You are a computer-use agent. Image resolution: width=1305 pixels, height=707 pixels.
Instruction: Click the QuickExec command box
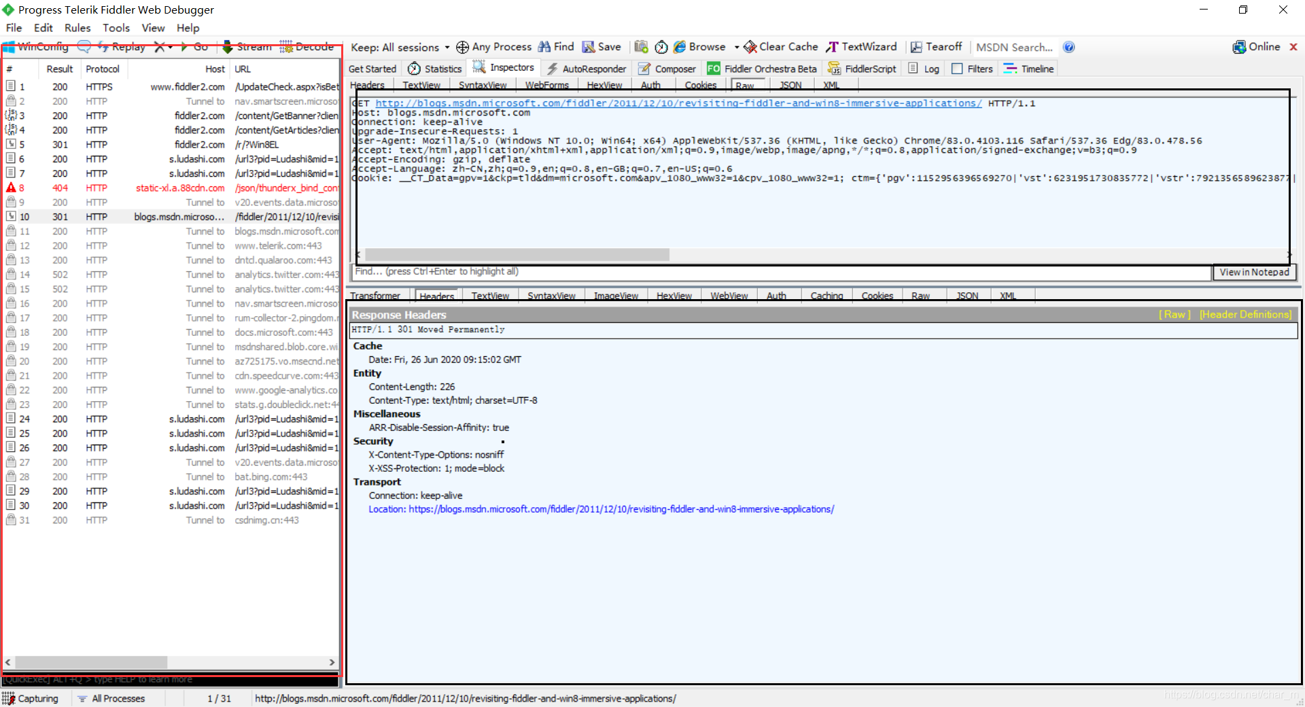pos(171,680)
